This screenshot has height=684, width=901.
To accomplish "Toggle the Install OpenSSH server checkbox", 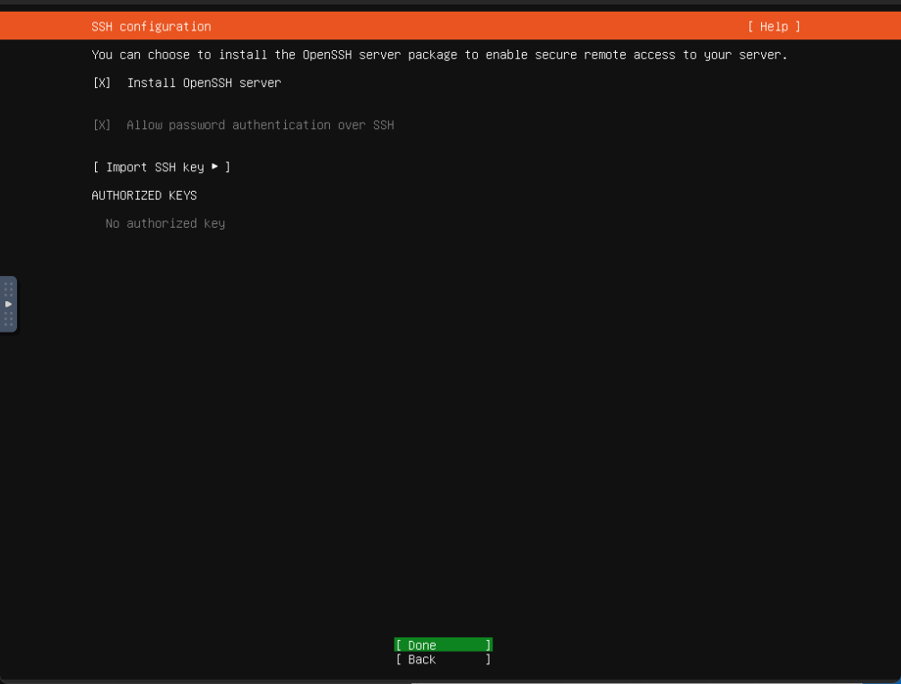I will click(102, 83).
